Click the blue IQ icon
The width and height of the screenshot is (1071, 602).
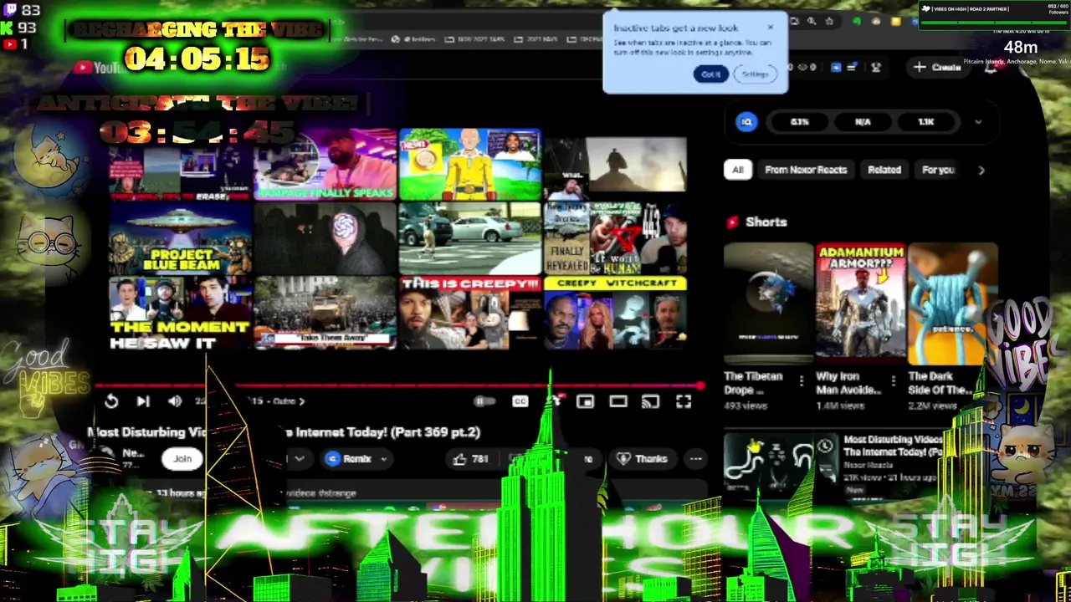click(746, 122)
